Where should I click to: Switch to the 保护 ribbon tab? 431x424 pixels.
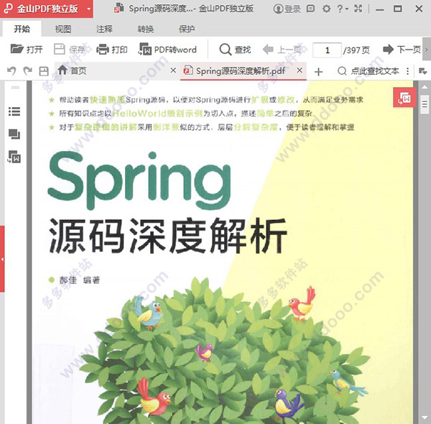[187, 29]
